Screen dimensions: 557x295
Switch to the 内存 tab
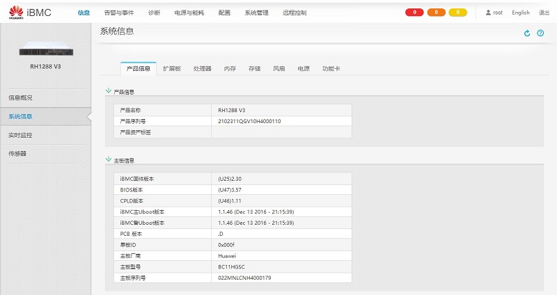click(x=230, y=68)
